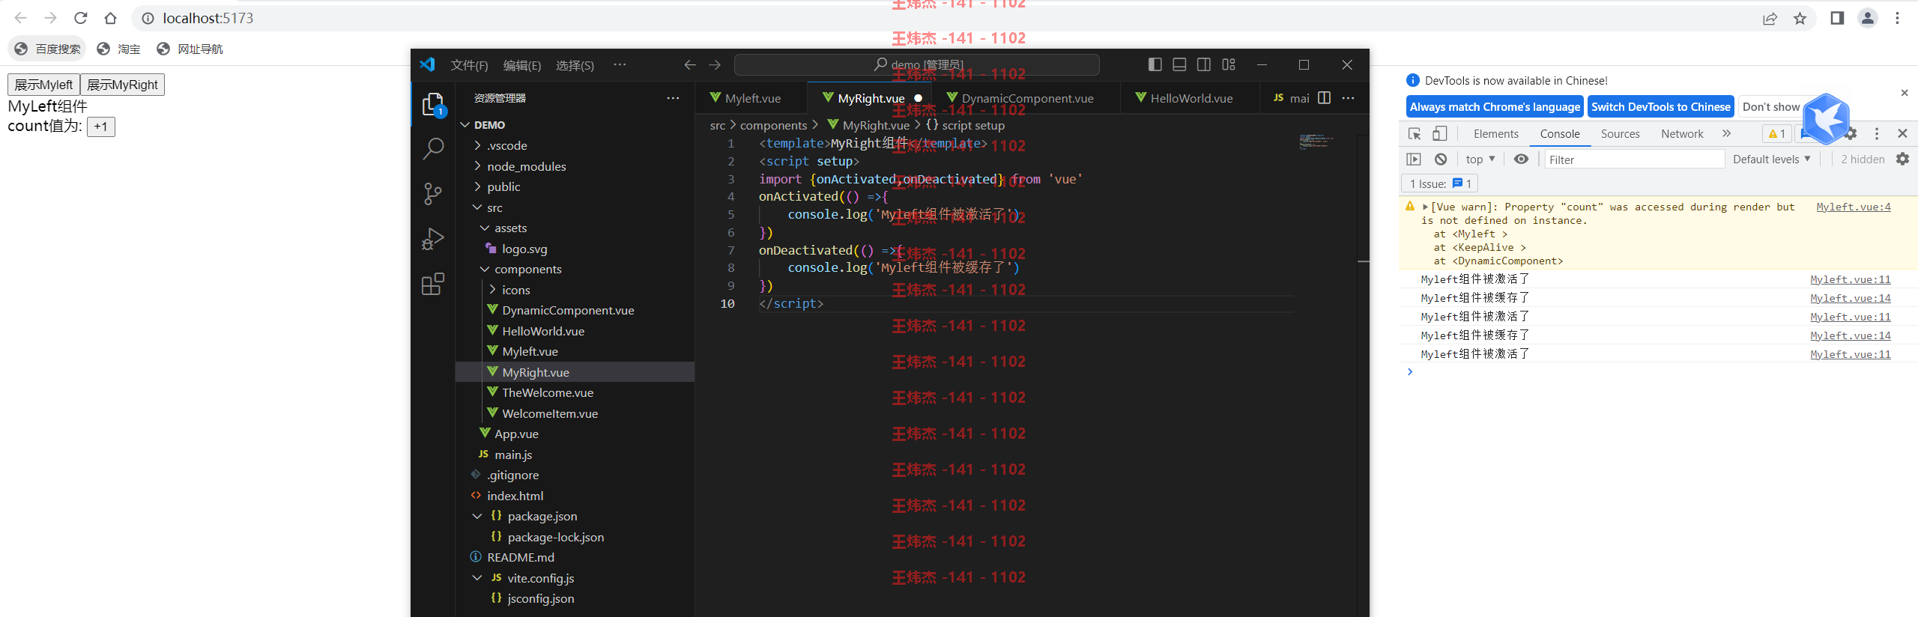Screen dimensions: 1918x617
Task: Open the DevTools Elements tab
Action: [1495, 134]
